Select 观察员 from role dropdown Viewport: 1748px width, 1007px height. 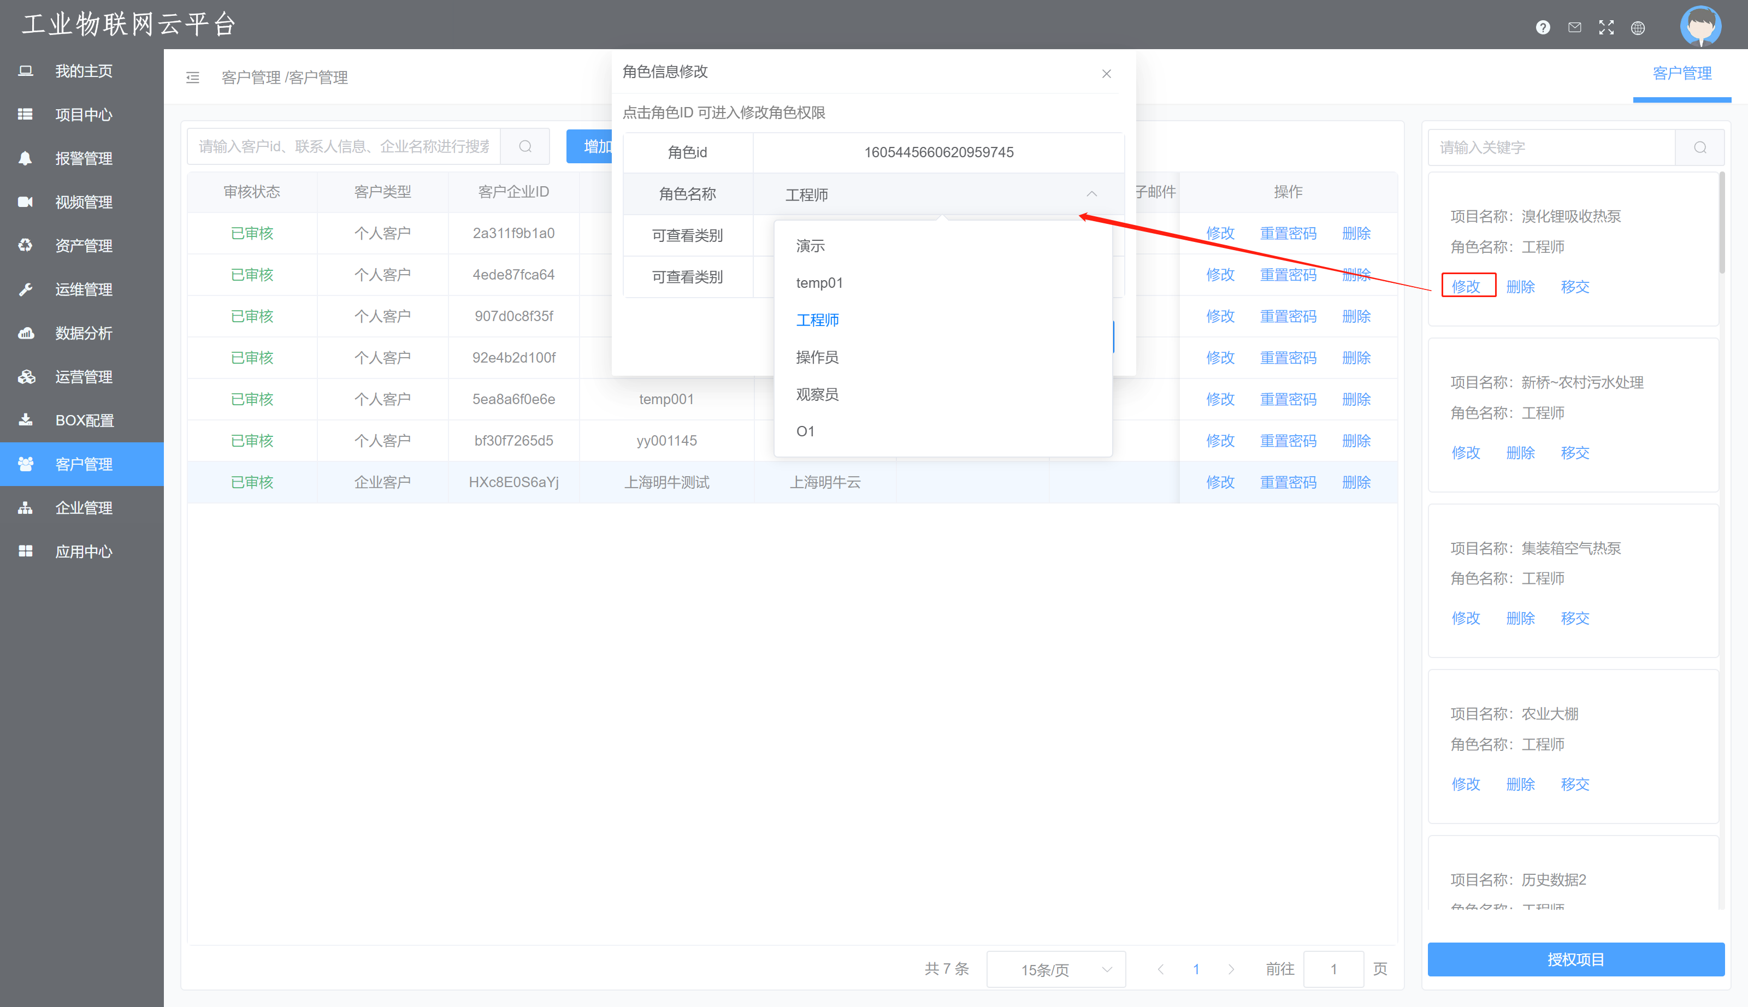point(943,394)
